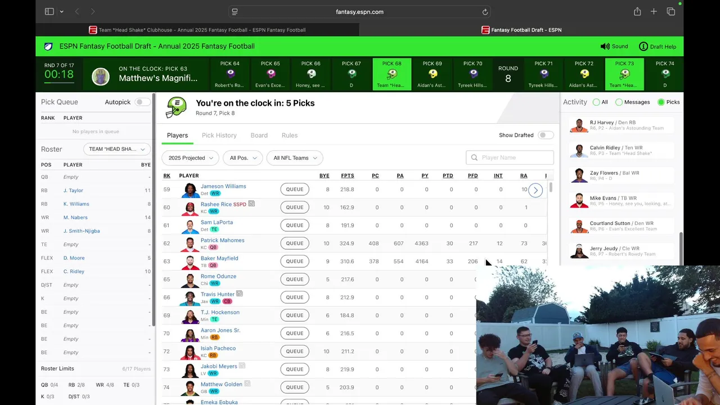Select Picks activity radio button
The image size is (720, 405).
[x=661, y=102]
